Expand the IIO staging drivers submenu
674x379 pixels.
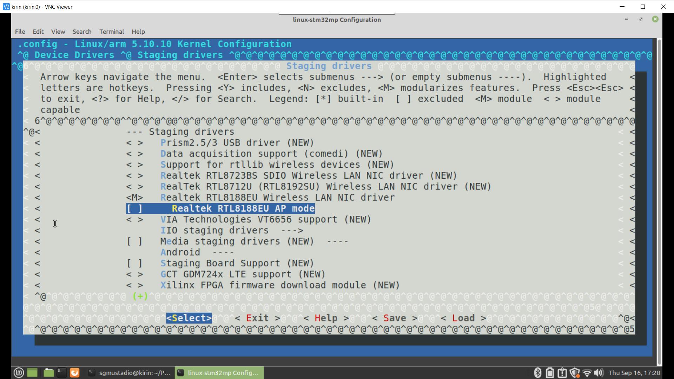tap(232, 230)
